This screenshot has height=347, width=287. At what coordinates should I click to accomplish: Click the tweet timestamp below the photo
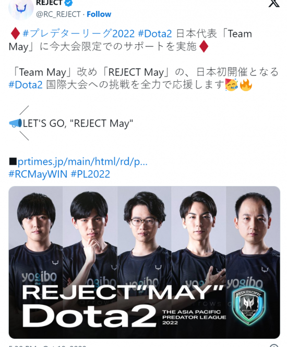pos(47,345)
